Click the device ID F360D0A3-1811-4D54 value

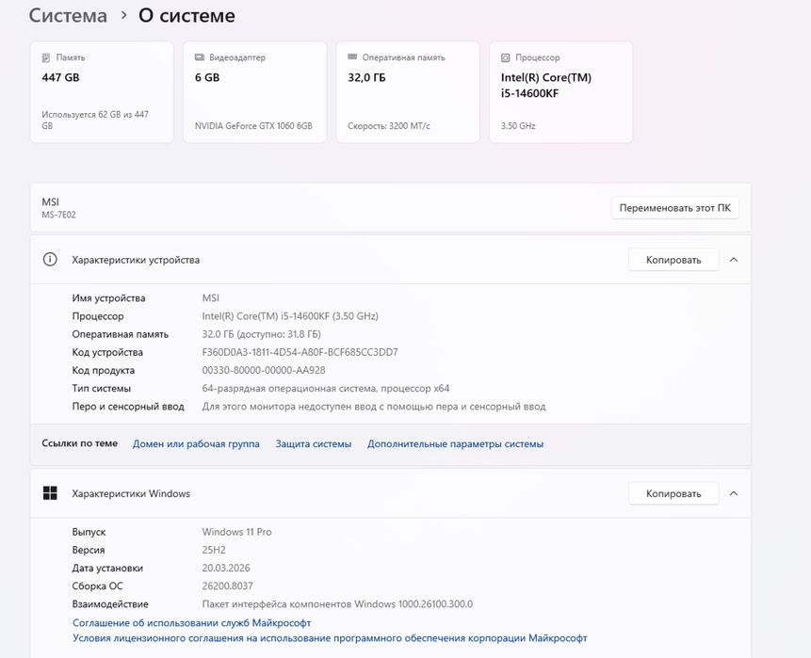(300, 352)
